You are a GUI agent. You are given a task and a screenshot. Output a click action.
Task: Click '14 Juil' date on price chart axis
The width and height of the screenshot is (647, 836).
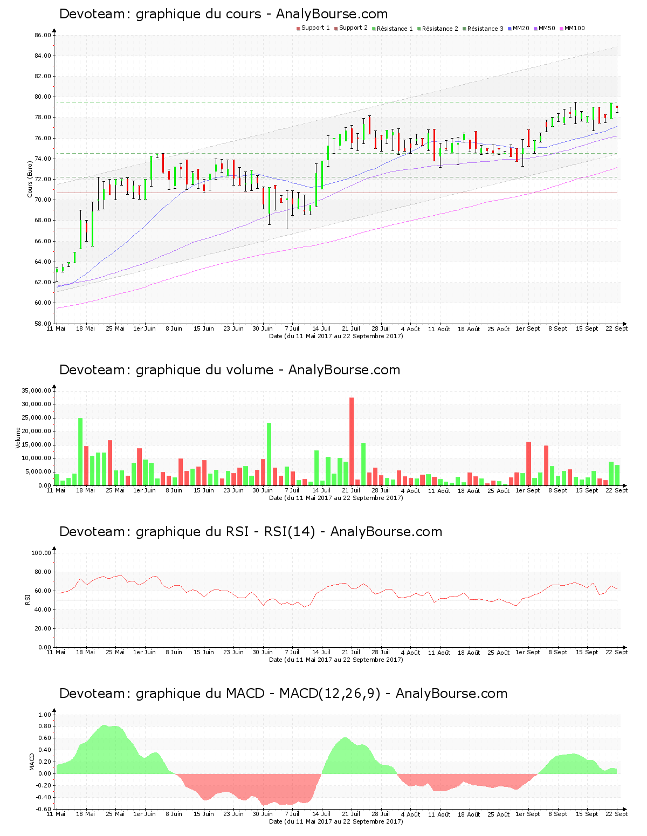click(x=321, y=328)
